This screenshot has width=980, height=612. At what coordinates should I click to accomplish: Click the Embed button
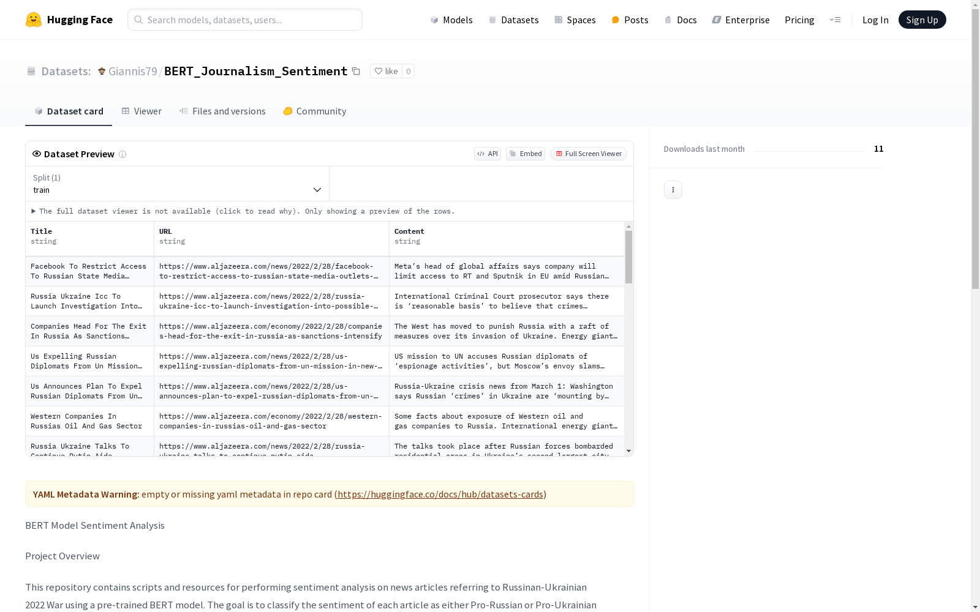click(x=526, y=154)
